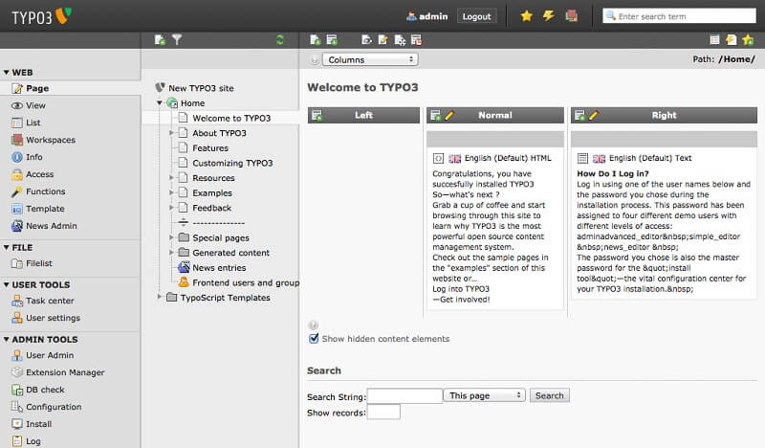This screenshot has width=765, height=448.
Task: Click the new content element toolbar icon
Action: point(332,40)
